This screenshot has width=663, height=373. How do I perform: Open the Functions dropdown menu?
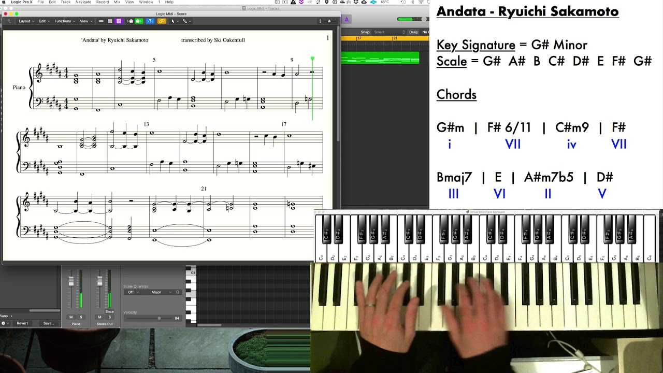click(x=64, y=21)
